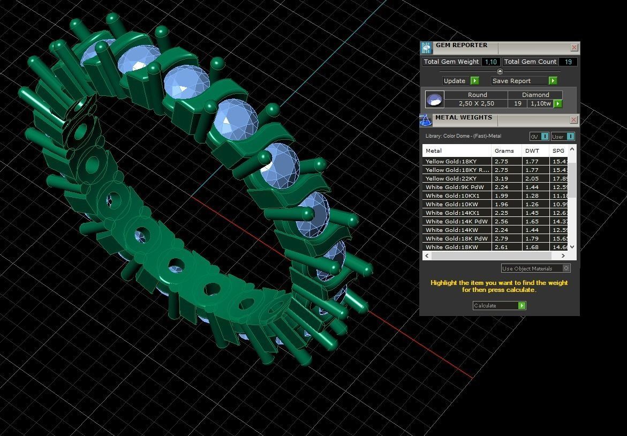627x436 pixels.
Task: Click the gem quantity cell 19
Action: point(517,103)
